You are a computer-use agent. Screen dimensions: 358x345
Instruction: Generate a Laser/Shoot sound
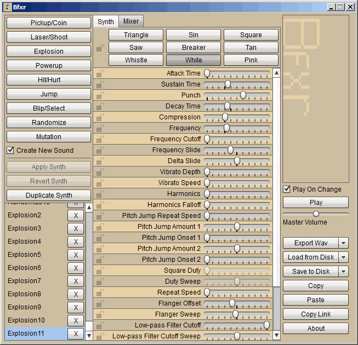point(49,37)
